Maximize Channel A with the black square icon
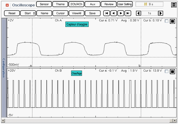The height and width of the screenshot is (124, 178). [x=172, y=21]
